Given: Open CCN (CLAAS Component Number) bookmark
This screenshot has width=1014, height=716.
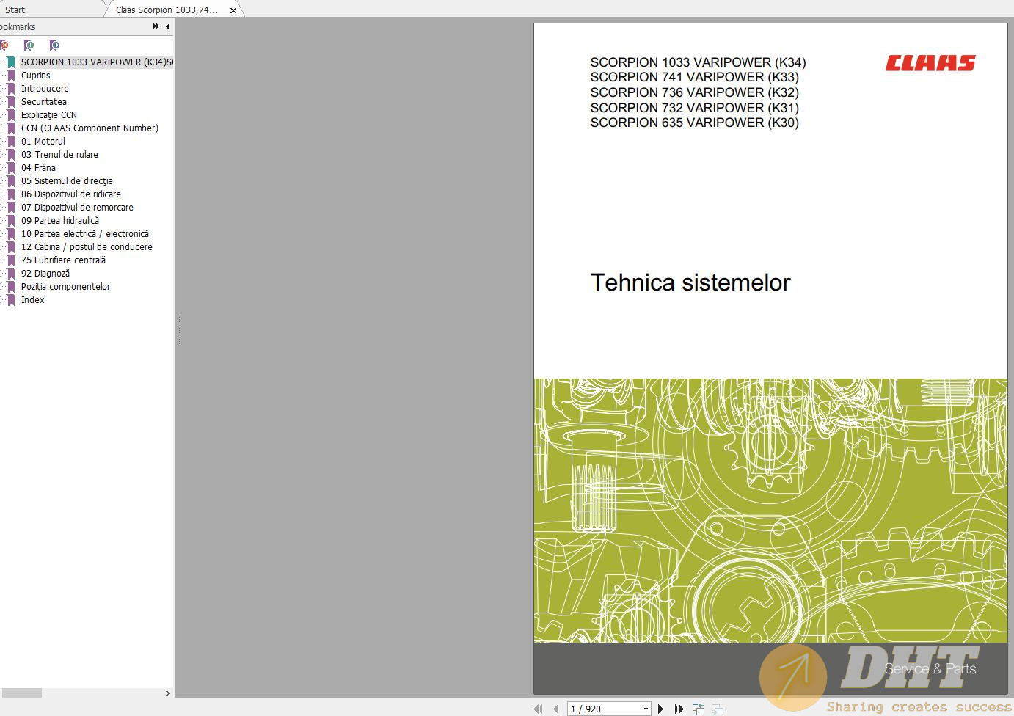Looking at the screenshot, I should (90, 128).
